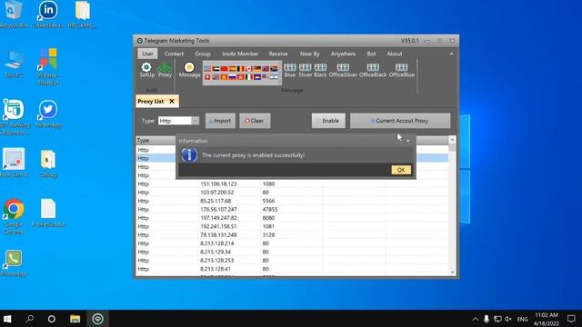Select the Recycle Bin desktop icon
Image resolution: width=582 pixels, height=327 pixels.
pos(14,15)
